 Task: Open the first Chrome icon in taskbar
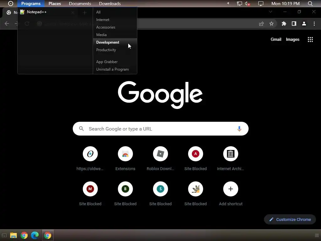24,235
